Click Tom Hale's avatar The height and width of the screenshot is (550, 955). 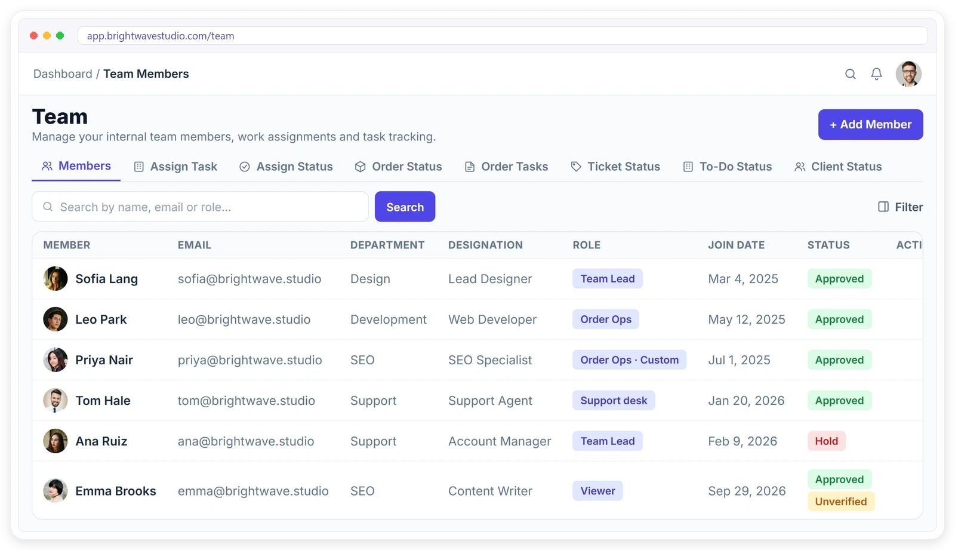pos(56,401)
